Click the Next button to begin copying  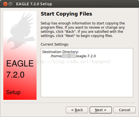[101, 110]
